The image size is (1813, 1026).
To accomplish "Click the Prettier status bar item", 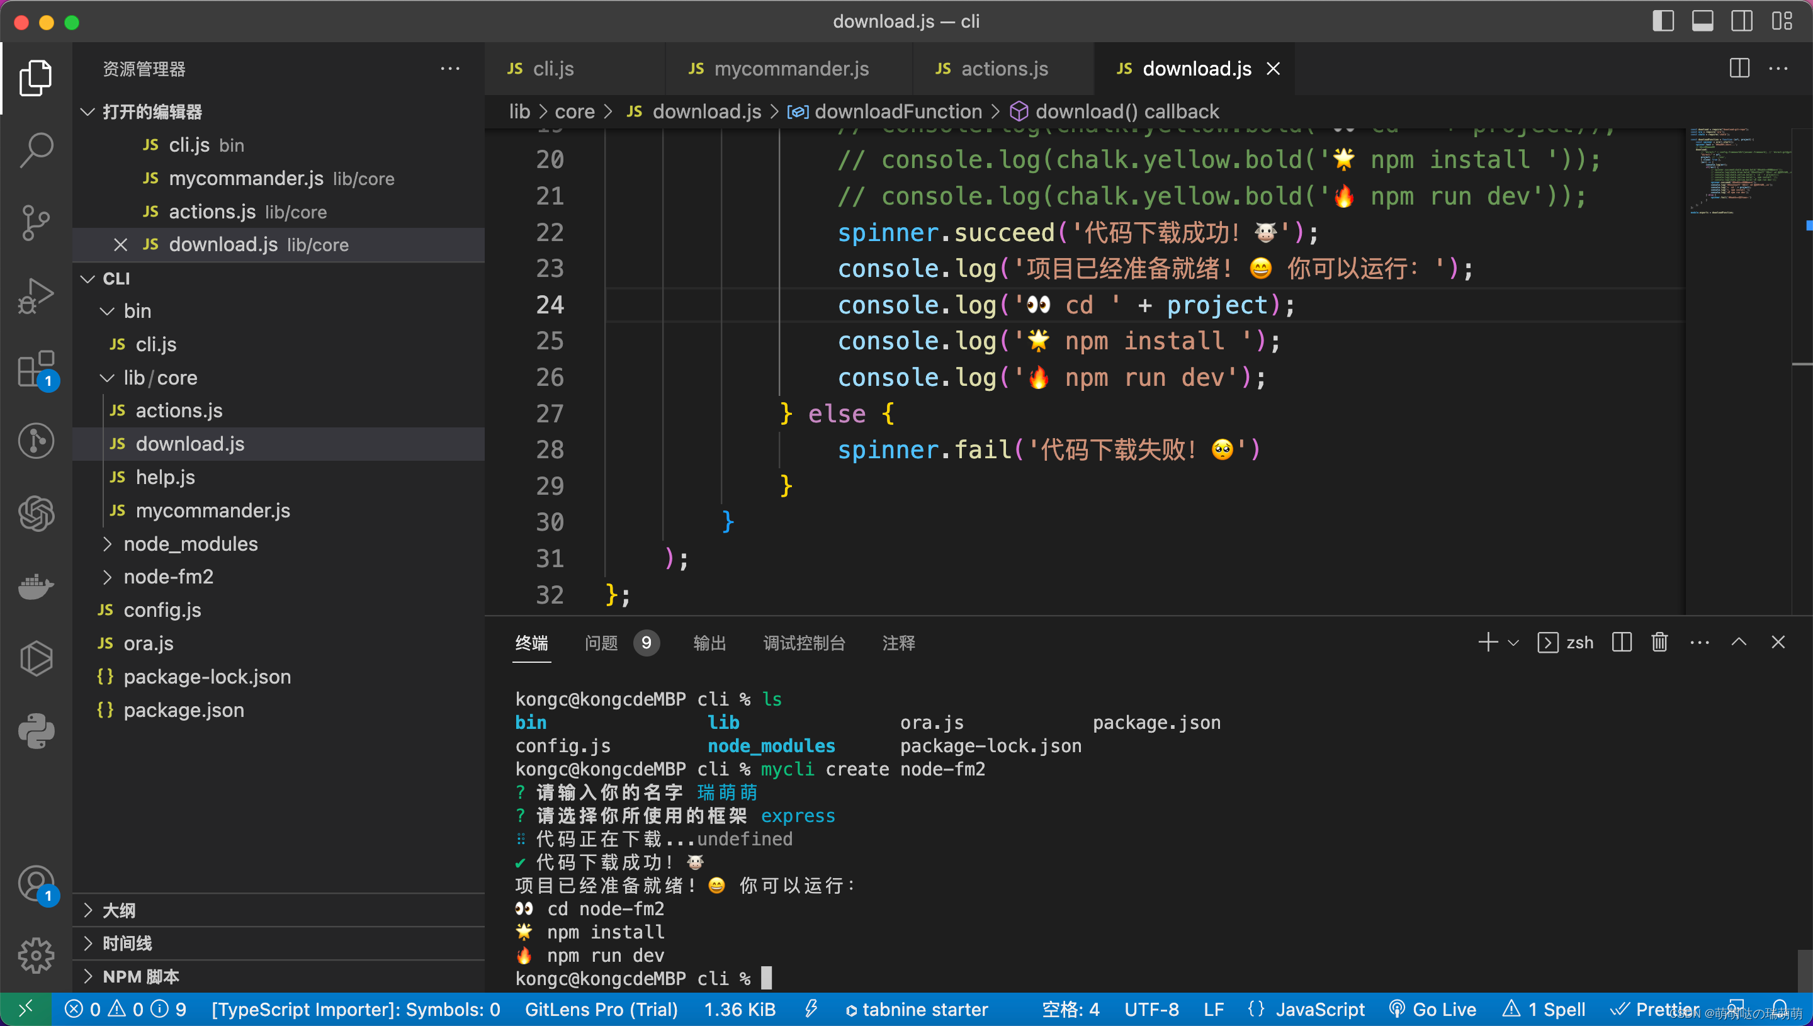I will click(x=1655, y=1009).
